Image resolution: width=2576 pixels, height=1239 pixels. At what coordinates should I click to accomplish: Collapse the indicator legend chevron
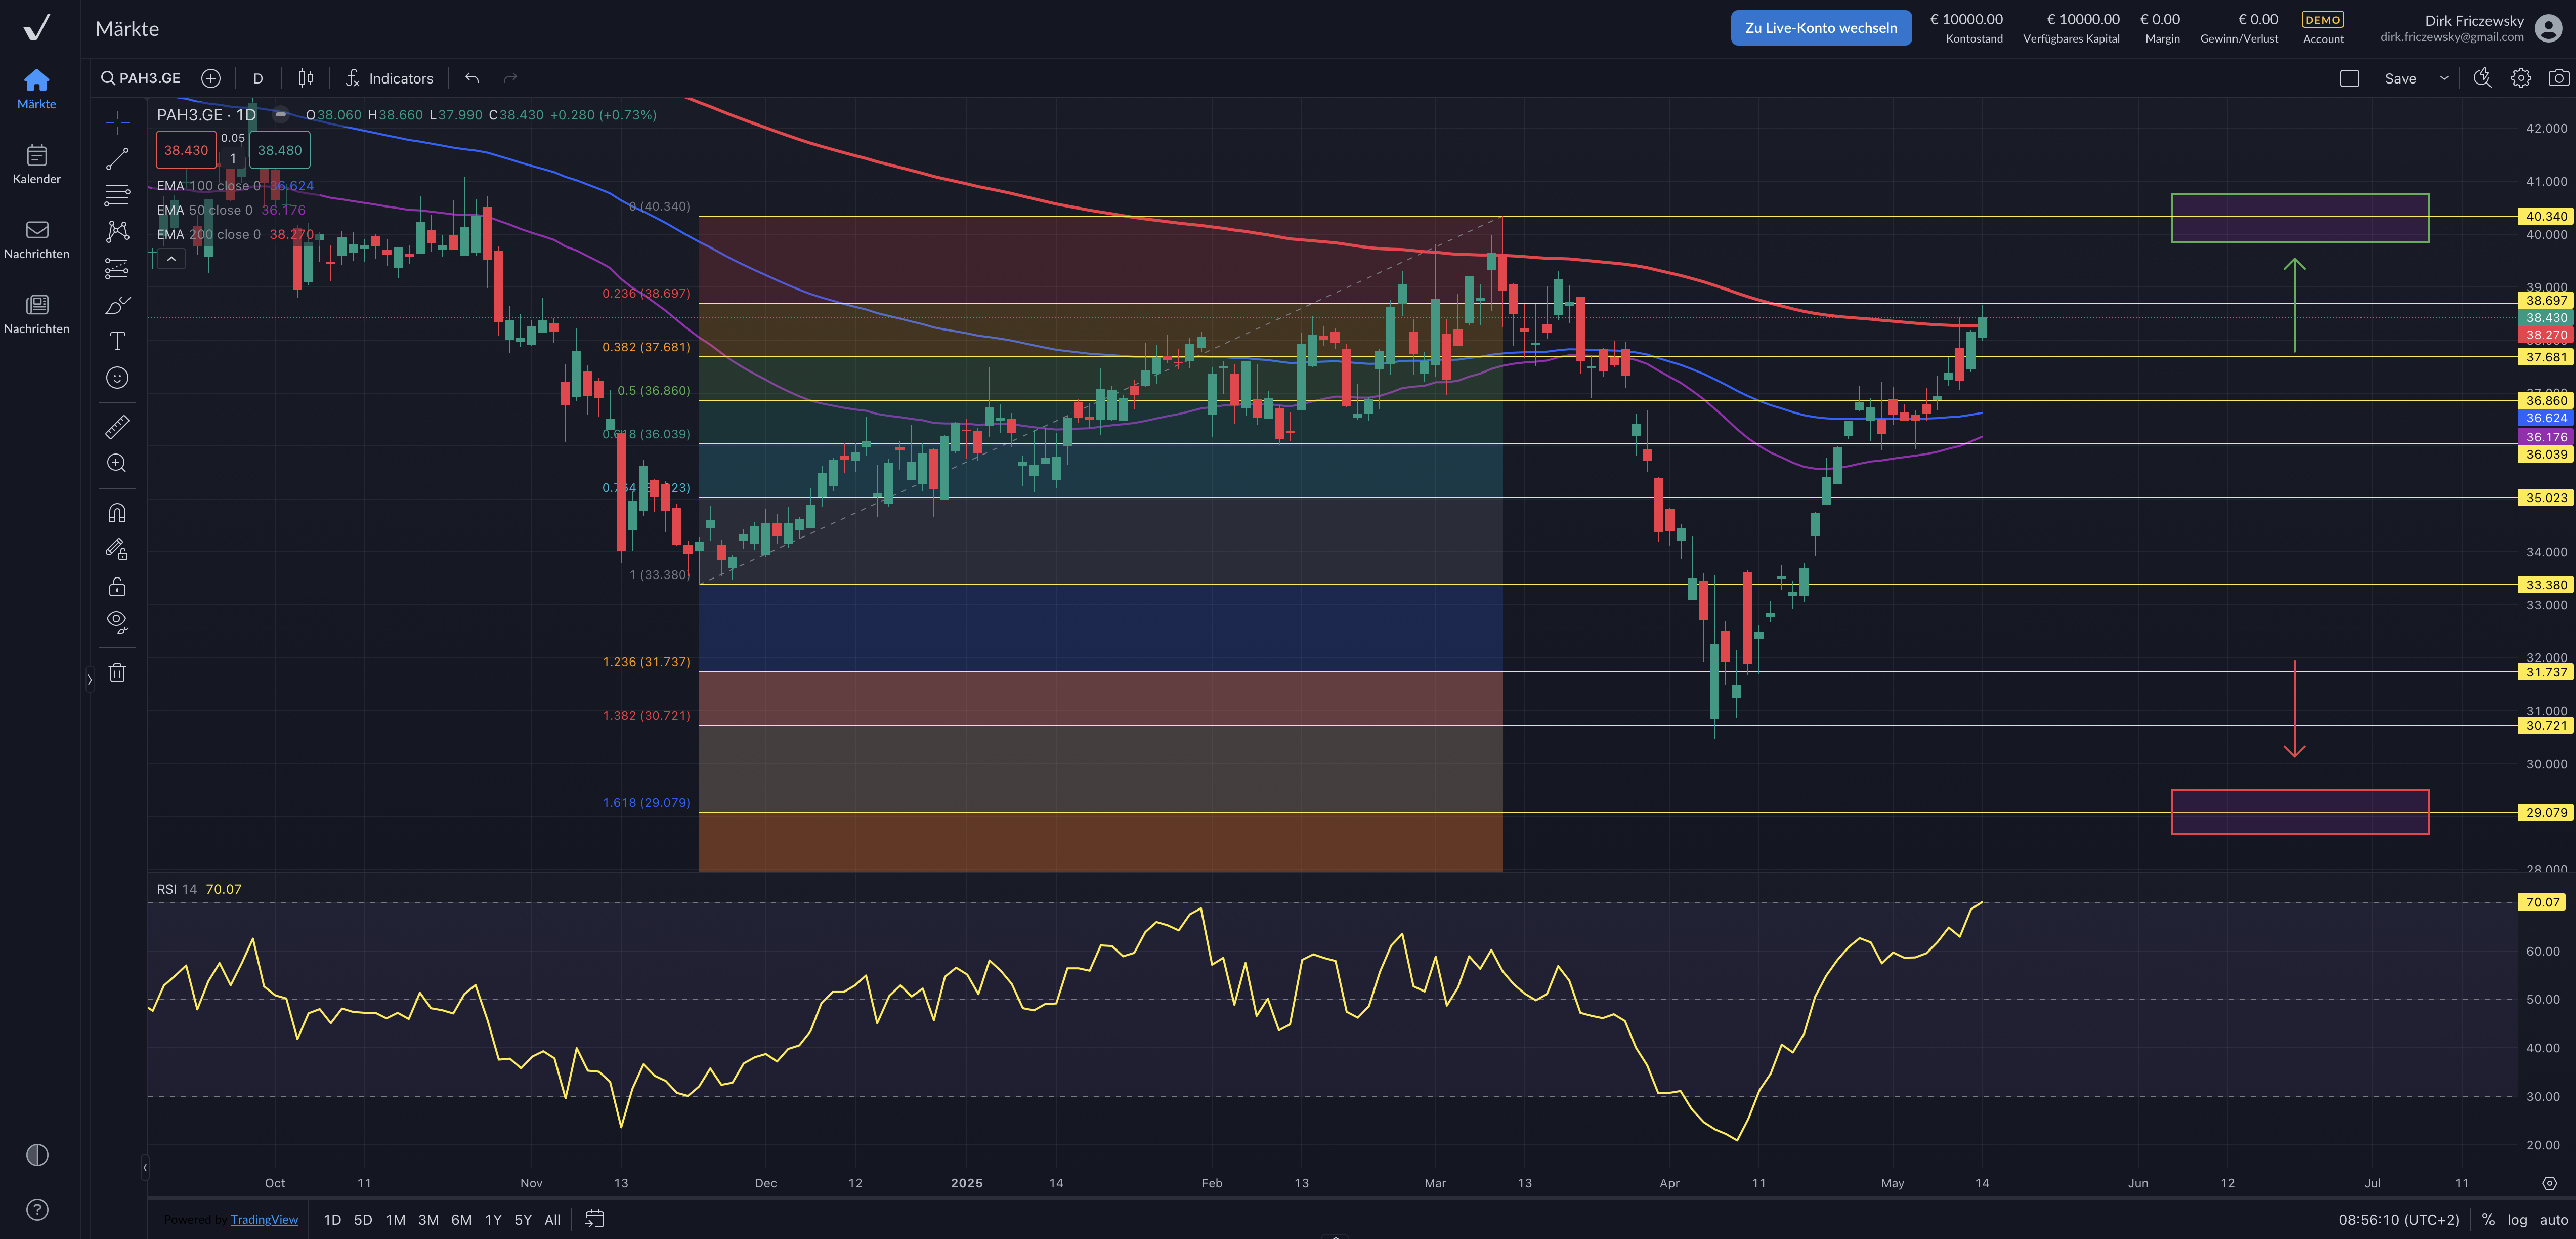point(171,259)
